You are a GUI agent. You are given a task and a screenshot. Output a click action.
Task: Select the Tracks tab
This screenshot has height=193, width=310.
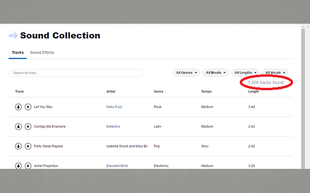coord(17,53)
